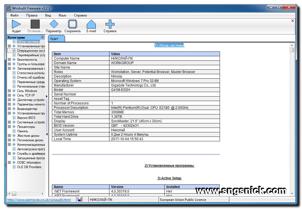Click the Запланированные diamond icon
Viewport: 302px width, 209px height.
click(x=14, y=68)
